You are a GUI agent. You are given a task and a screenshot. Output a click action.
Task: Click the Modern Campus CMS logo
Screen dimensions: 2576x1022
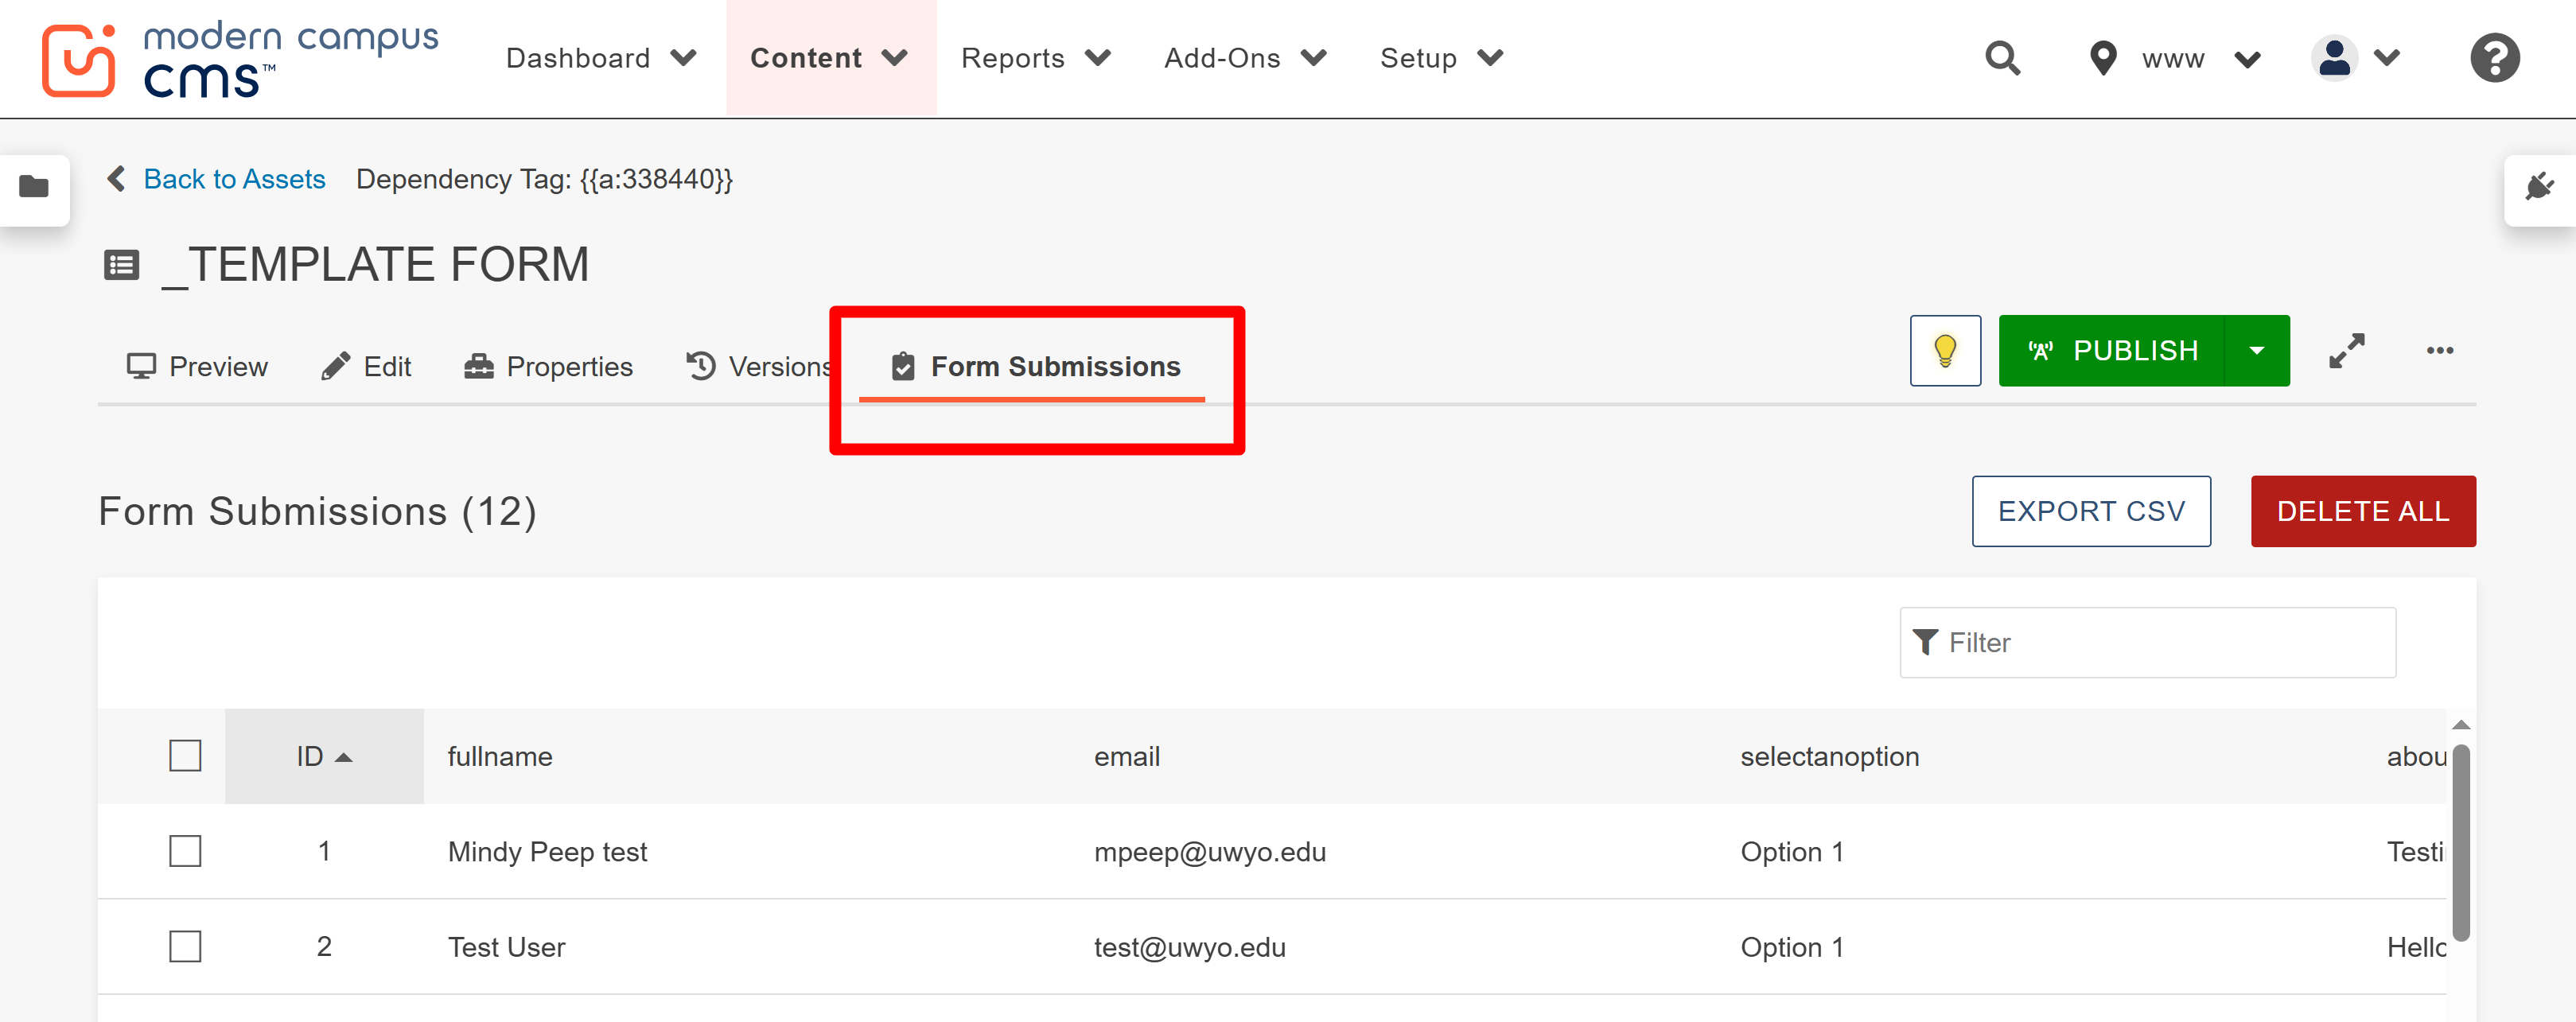[x=240, y=60]
